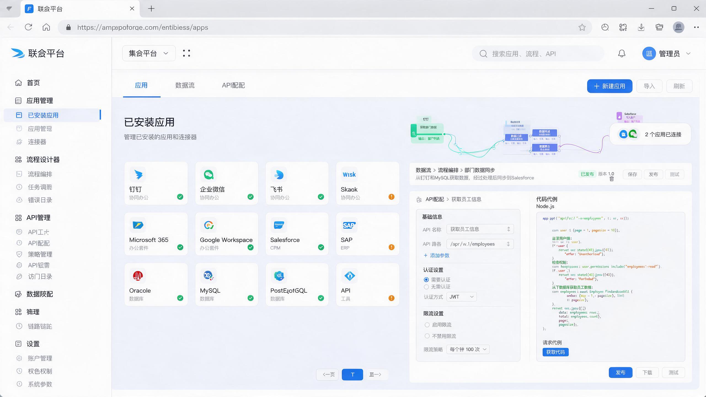Click the 飞书 app icon
Viewport: 706px width, 397px height.
(279, 175)
